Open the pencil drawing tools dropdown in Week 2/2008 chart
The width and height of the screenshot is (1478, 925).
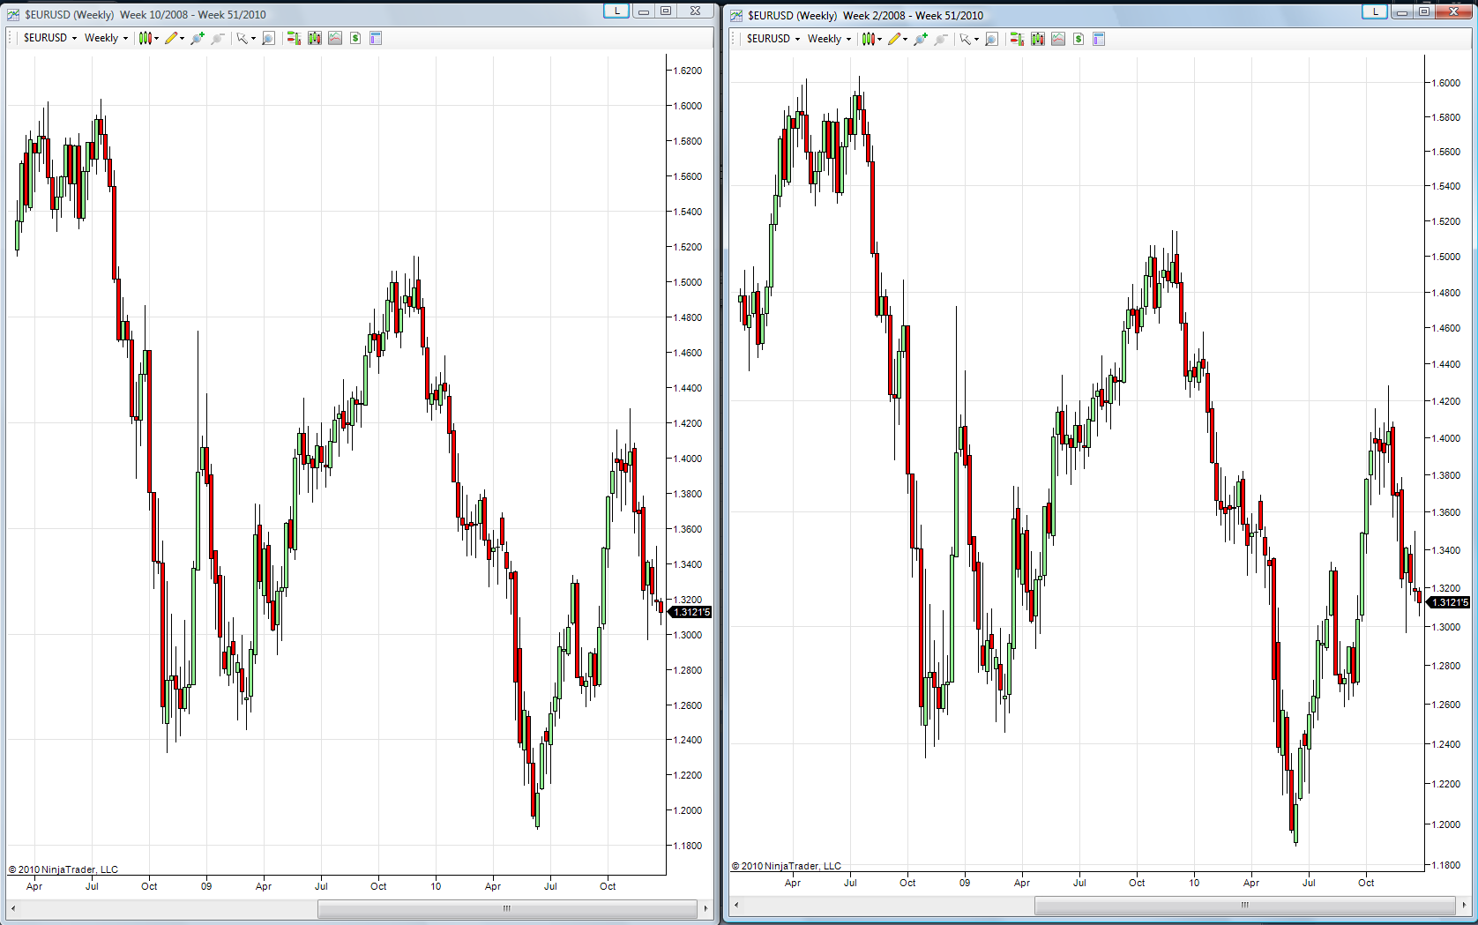point(897,39)
